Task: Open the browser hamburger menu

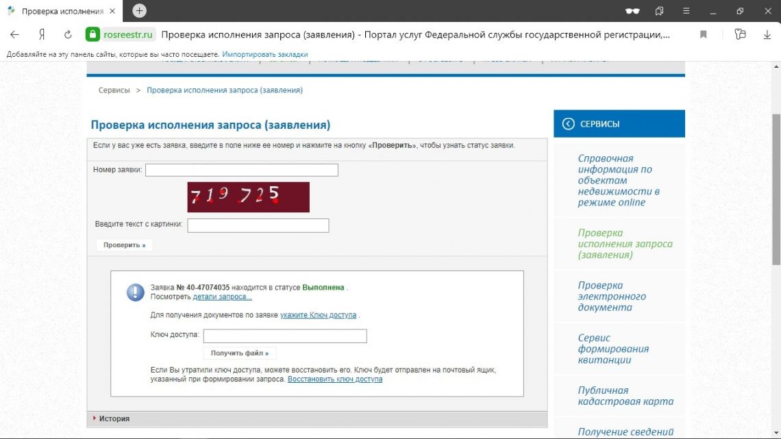Action: coord(686,11)
